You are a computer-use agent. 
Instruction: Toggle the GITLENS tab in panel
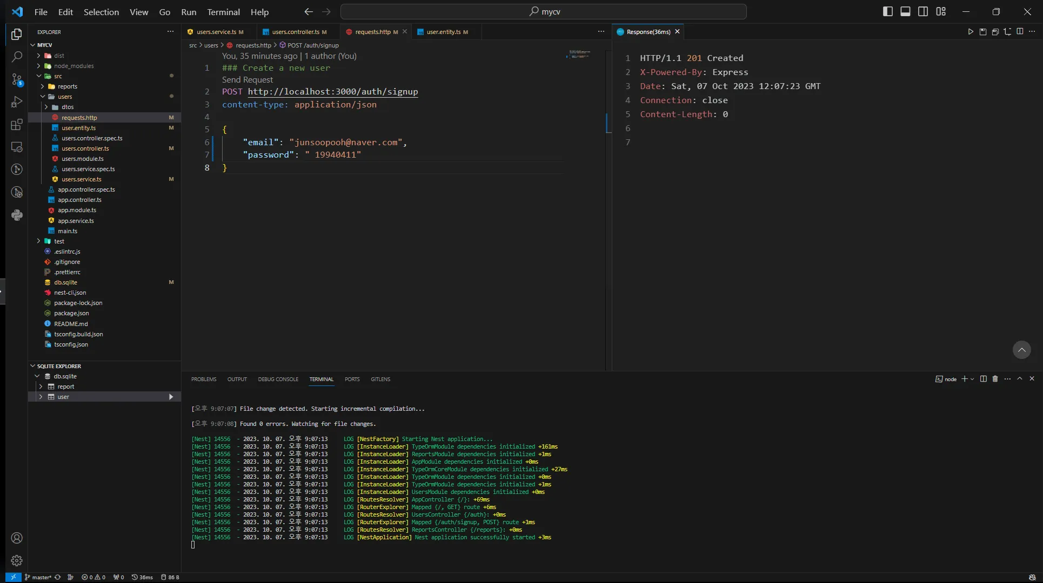[380, 379]
